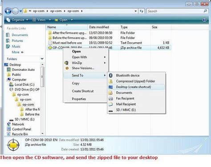Open the Views toolbar button
This screenshot has height=167, width=211.
coord(39,20)
